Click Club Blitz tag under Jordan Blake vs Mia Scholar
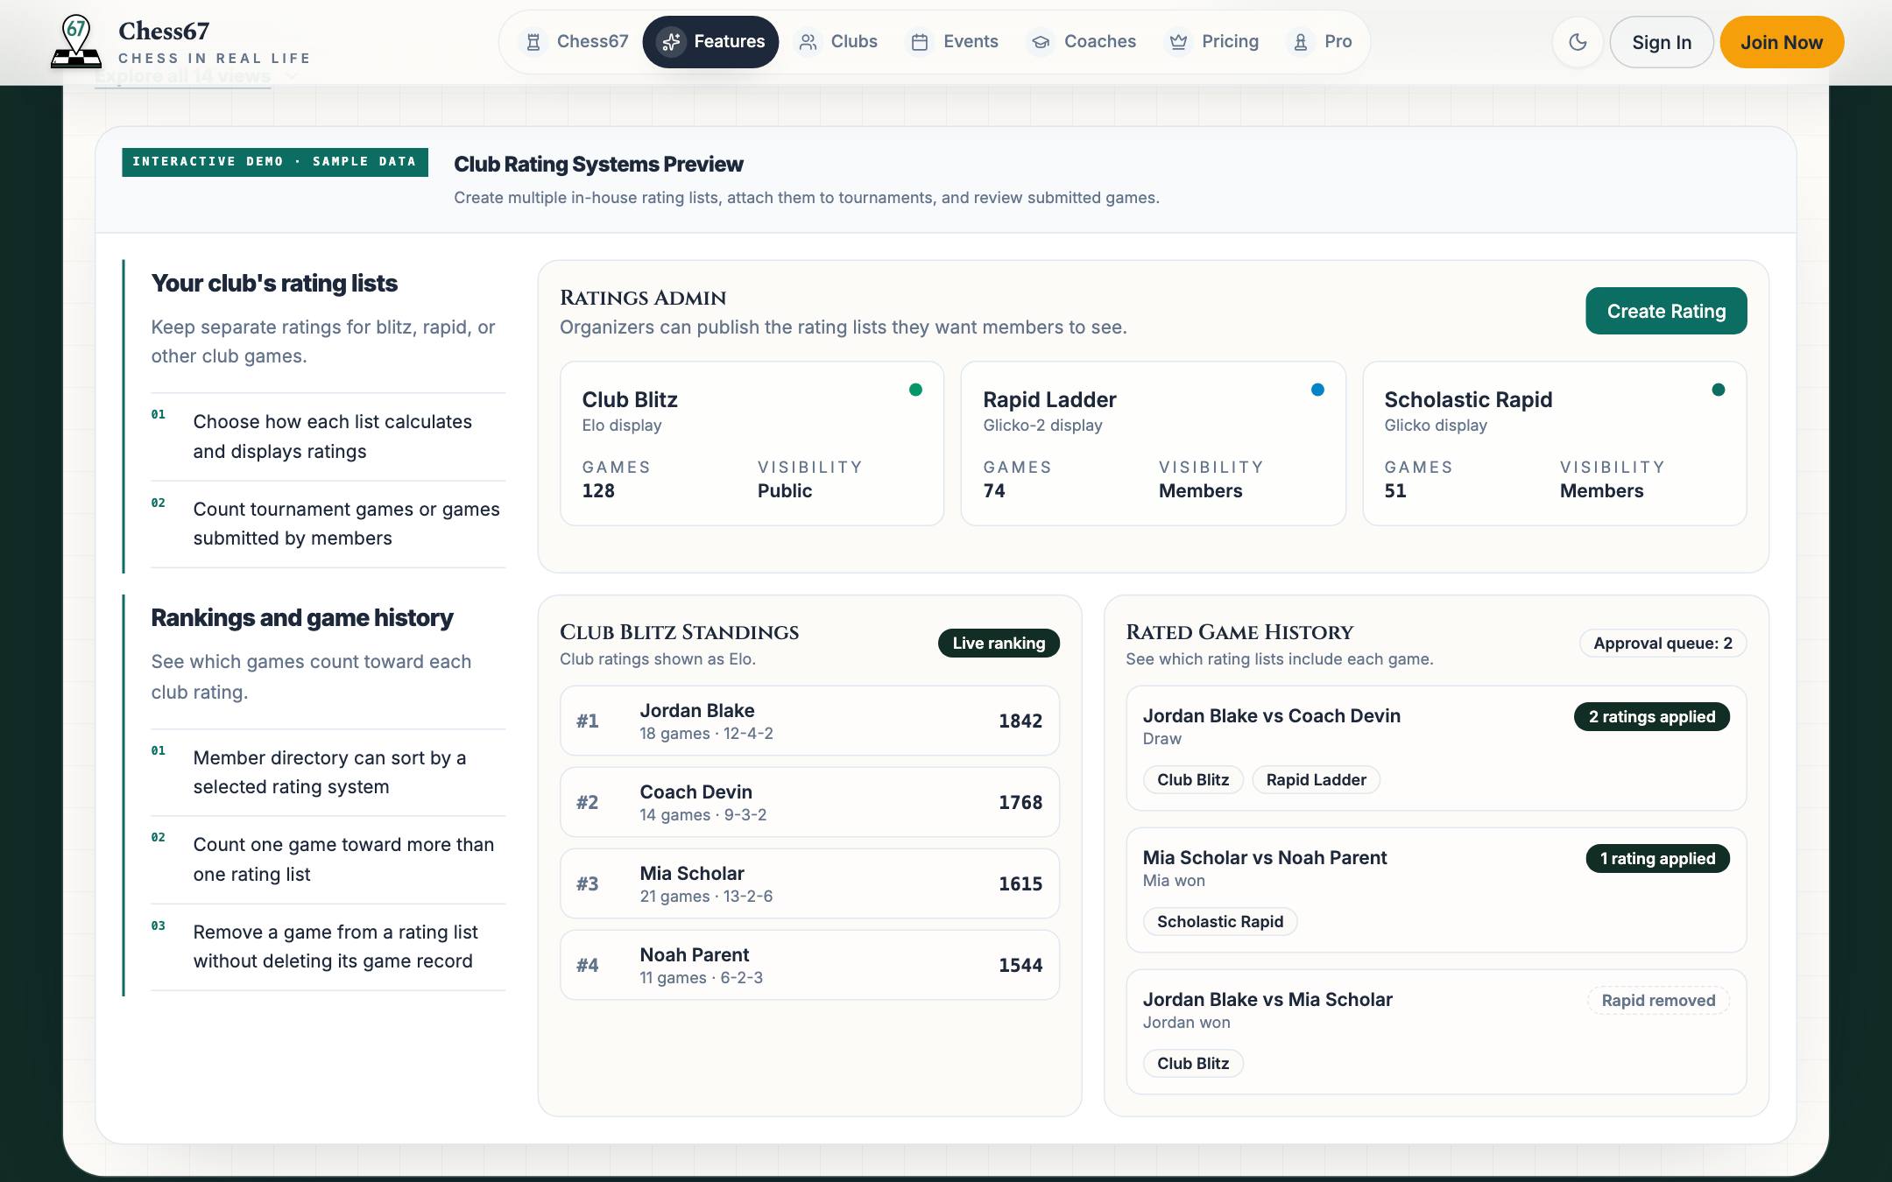Image resolution: width=1892 pixels, height=1182 pixels. (x=1193, y=1064)
